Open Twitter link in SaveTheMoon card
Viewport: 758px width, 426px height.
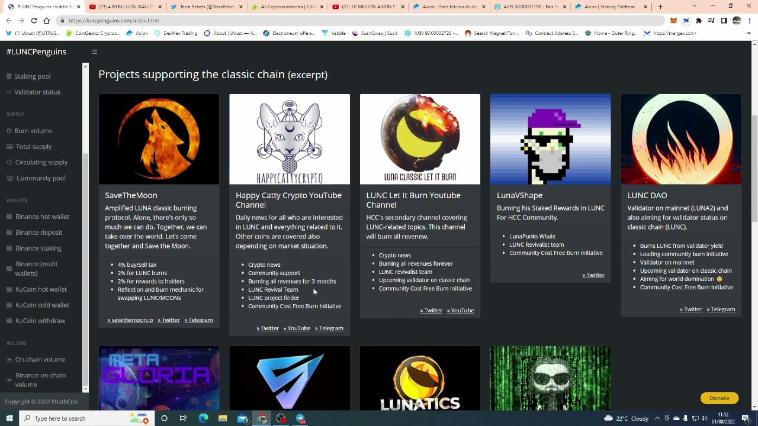pos(169,320)
